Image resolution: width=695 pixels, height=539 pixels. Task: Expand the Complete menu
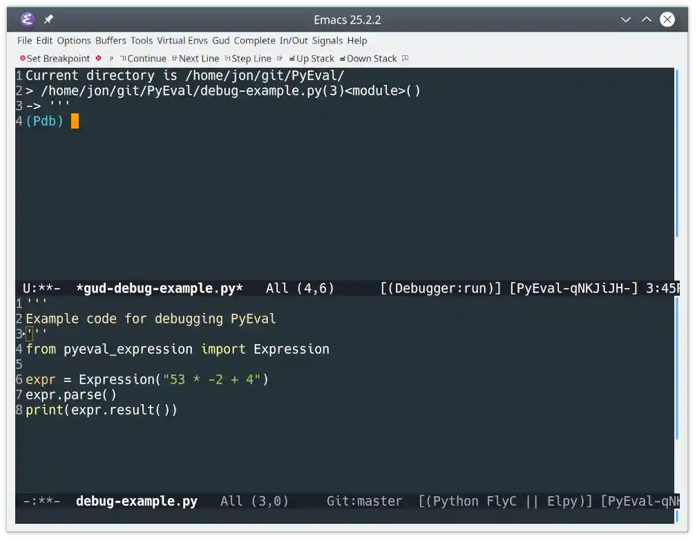pyautogui.click(x=254, y=40)
